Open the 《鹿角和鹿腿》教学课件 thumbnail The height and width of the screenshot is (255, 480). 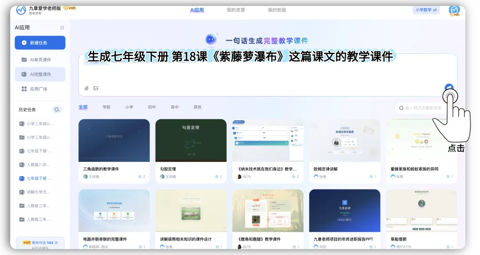tap(268, 210)
